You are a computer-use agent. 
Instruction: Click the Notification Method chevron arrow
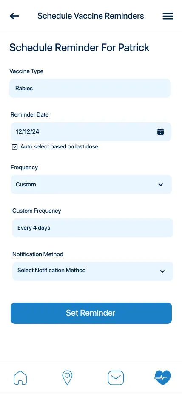[162, 271]
